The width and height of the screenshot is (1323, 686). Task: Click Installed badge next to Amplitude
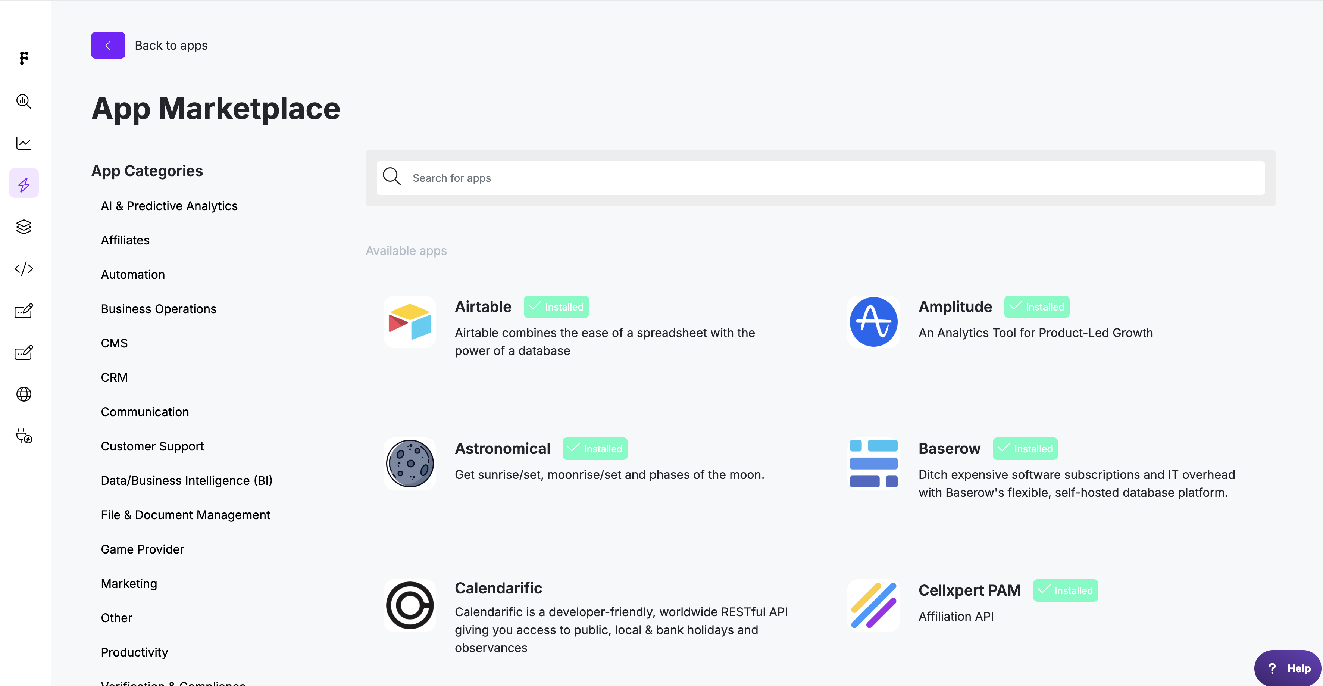click(1037, 307)
